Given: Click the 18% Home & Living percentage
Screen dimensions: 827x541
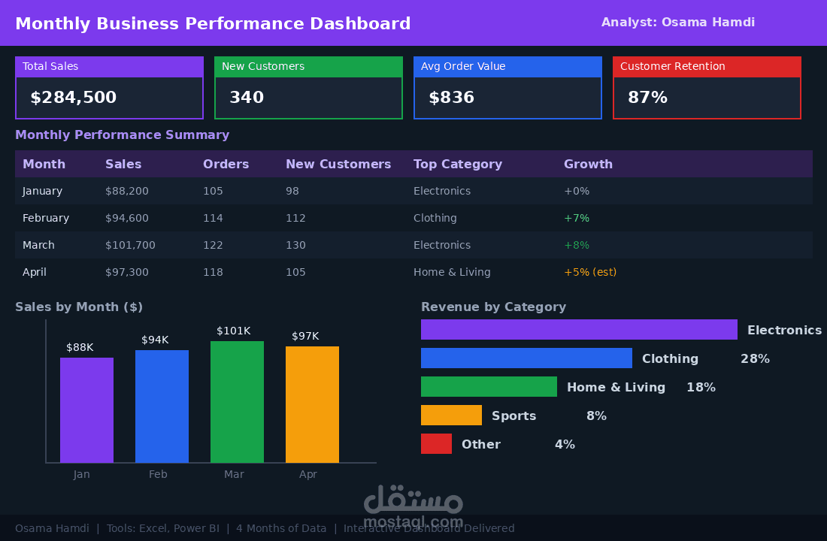Looking at the screenshot, I should click(x=701, y=387).
